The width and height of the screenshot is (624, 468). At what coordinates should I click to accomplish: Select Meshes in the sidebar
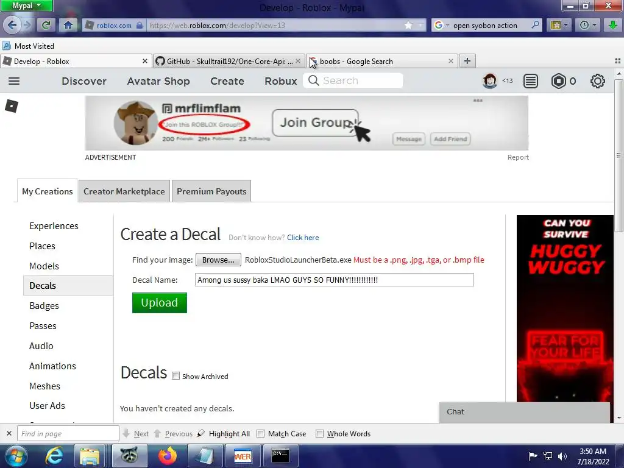[x=44, y=386]
